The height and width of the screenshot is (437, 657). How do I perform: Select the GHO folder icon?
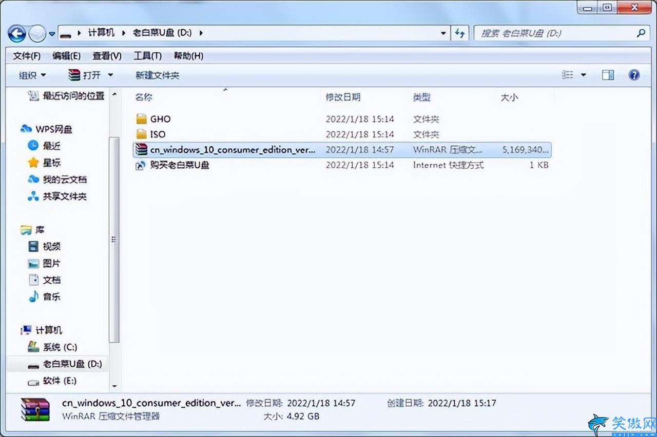[x=141, y=119]
